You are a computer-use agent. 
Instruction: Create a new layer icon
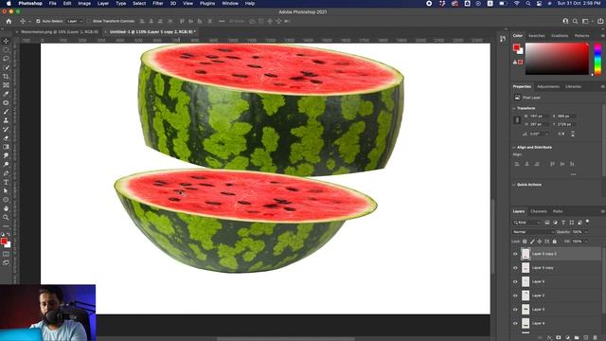(586, 337)
